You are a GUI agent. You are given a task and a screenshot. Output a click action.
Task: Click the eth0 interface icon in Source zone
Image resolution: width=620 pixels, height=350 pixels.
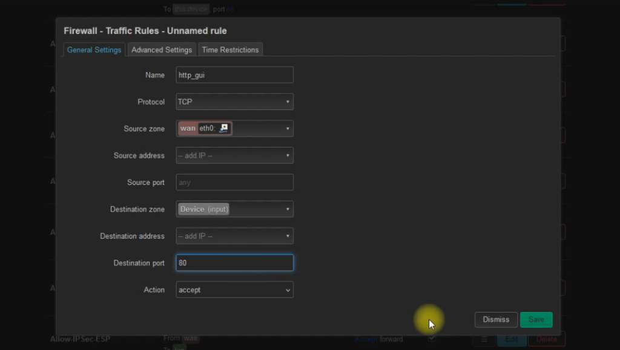point(224,128)
